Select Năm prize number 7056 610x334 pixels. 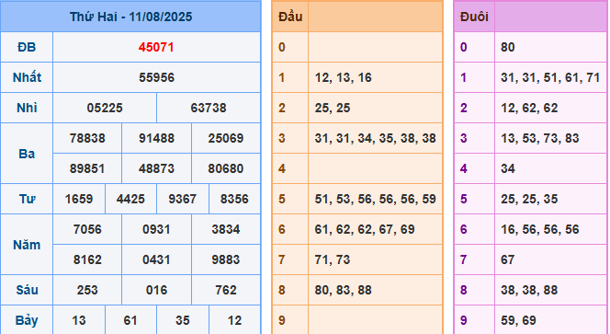point(87,229)
